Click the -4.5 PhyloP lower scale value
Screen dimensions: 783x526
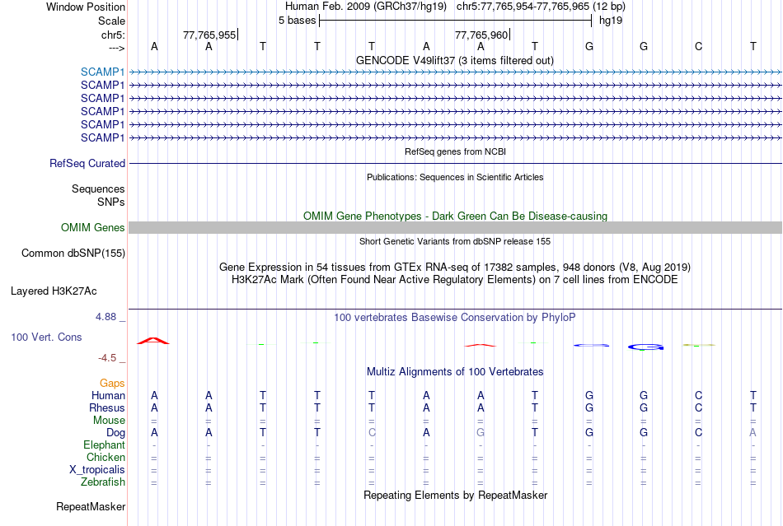107,358
